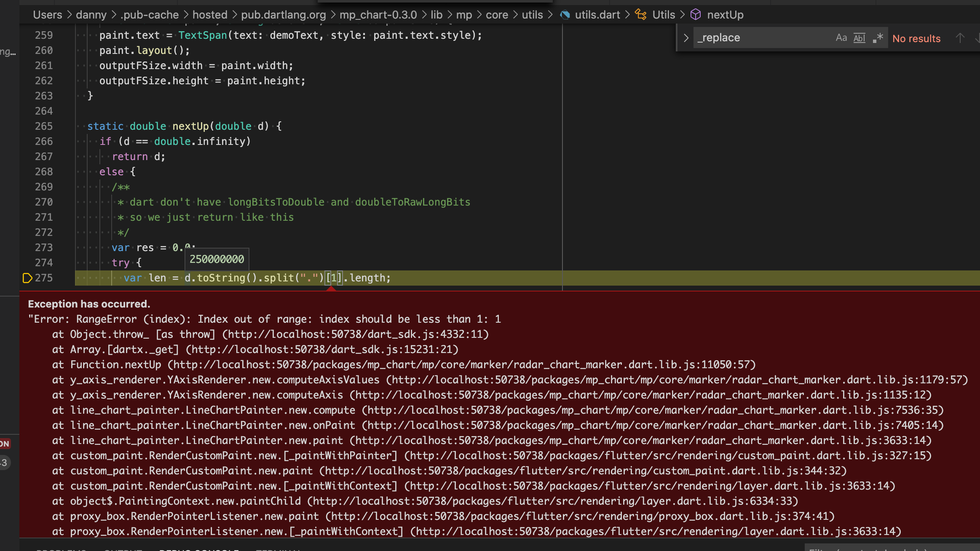This screenshot has width=980, height=551.
Task: Open the .pub-cache breadcrumb segment
Action: coord(150,15)
